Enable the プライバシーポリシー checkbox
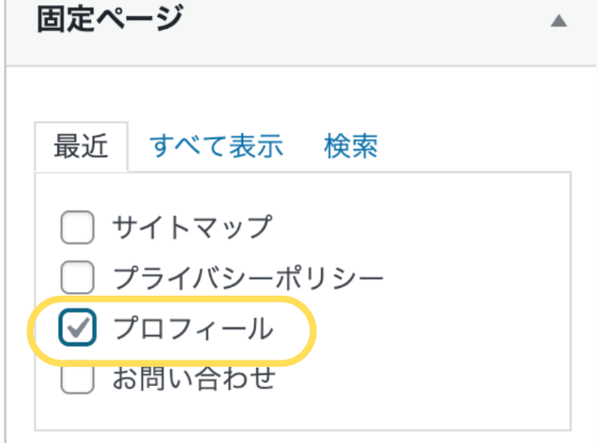The height and width of the screenshot is (443, 599). coord(78,277)
